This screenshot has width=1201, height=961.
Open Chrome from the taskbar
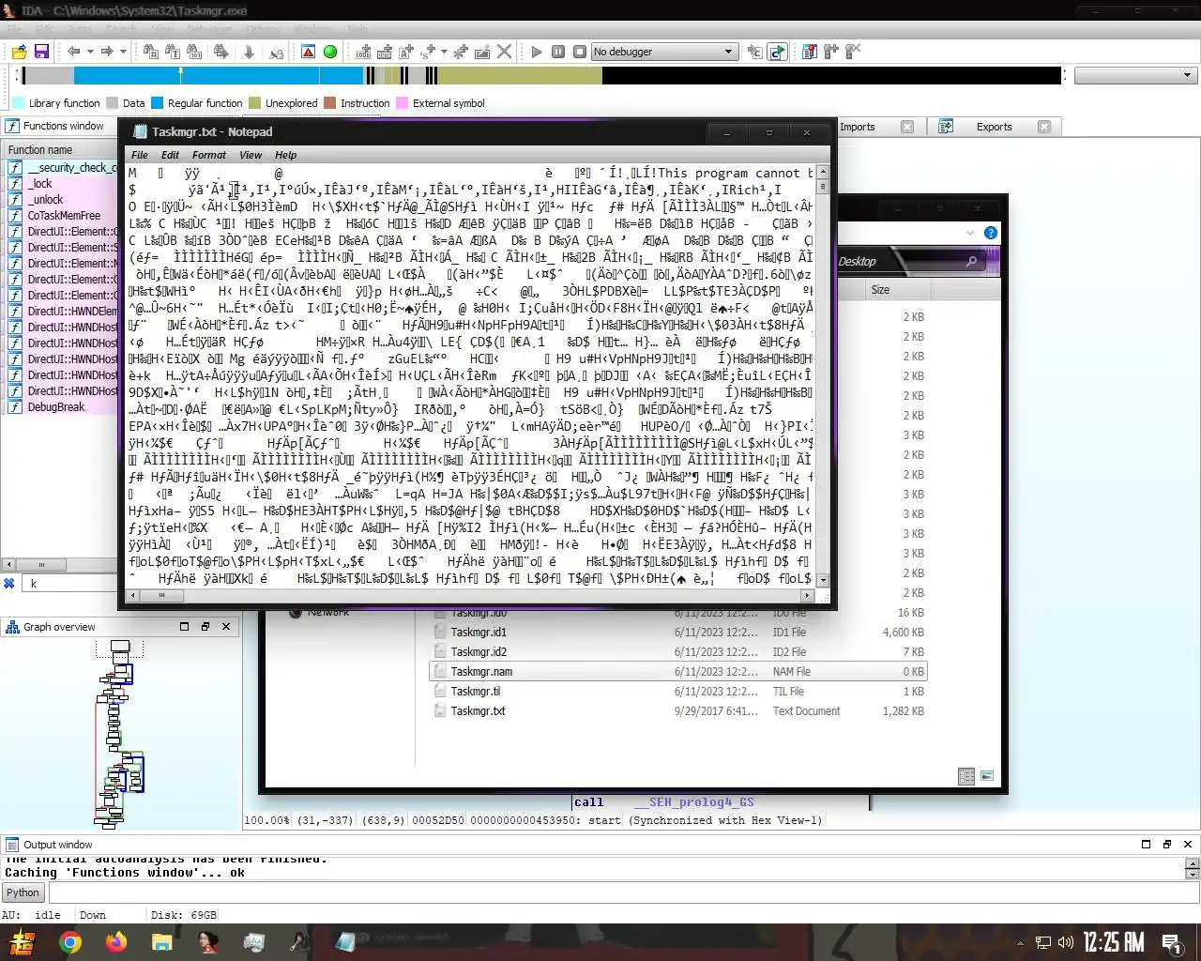tap(70, 942)
